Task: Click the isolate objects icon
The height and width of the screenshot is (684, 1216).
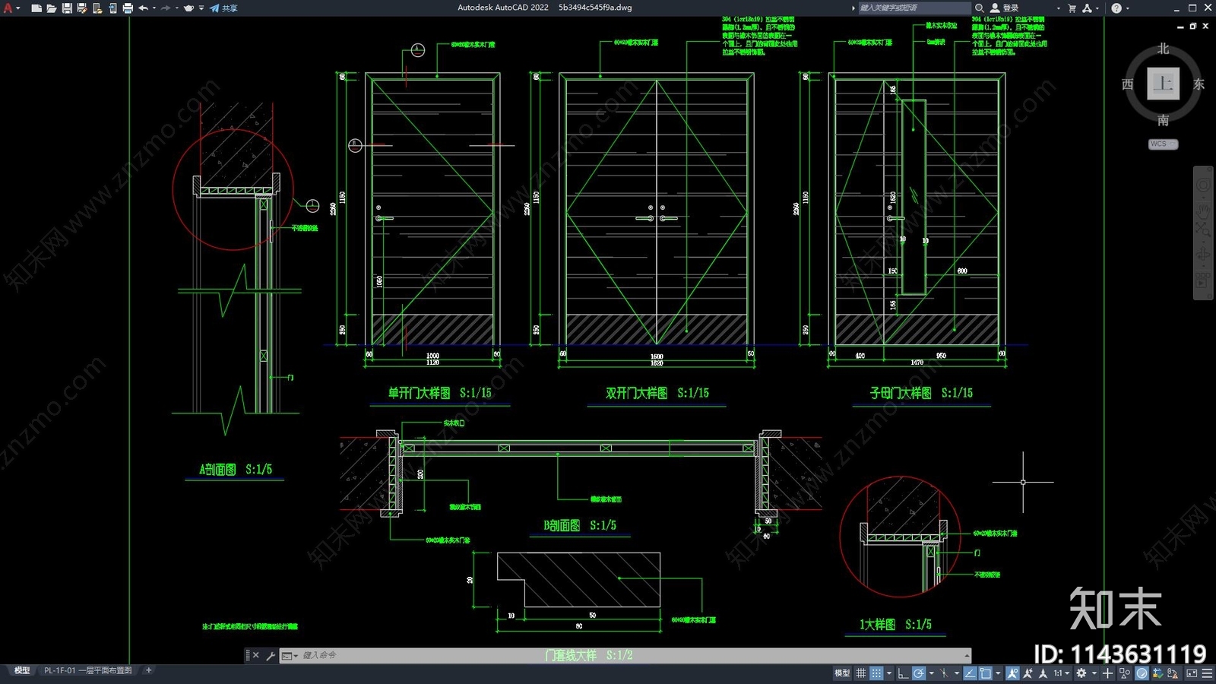Action: tap(1124, 673)
